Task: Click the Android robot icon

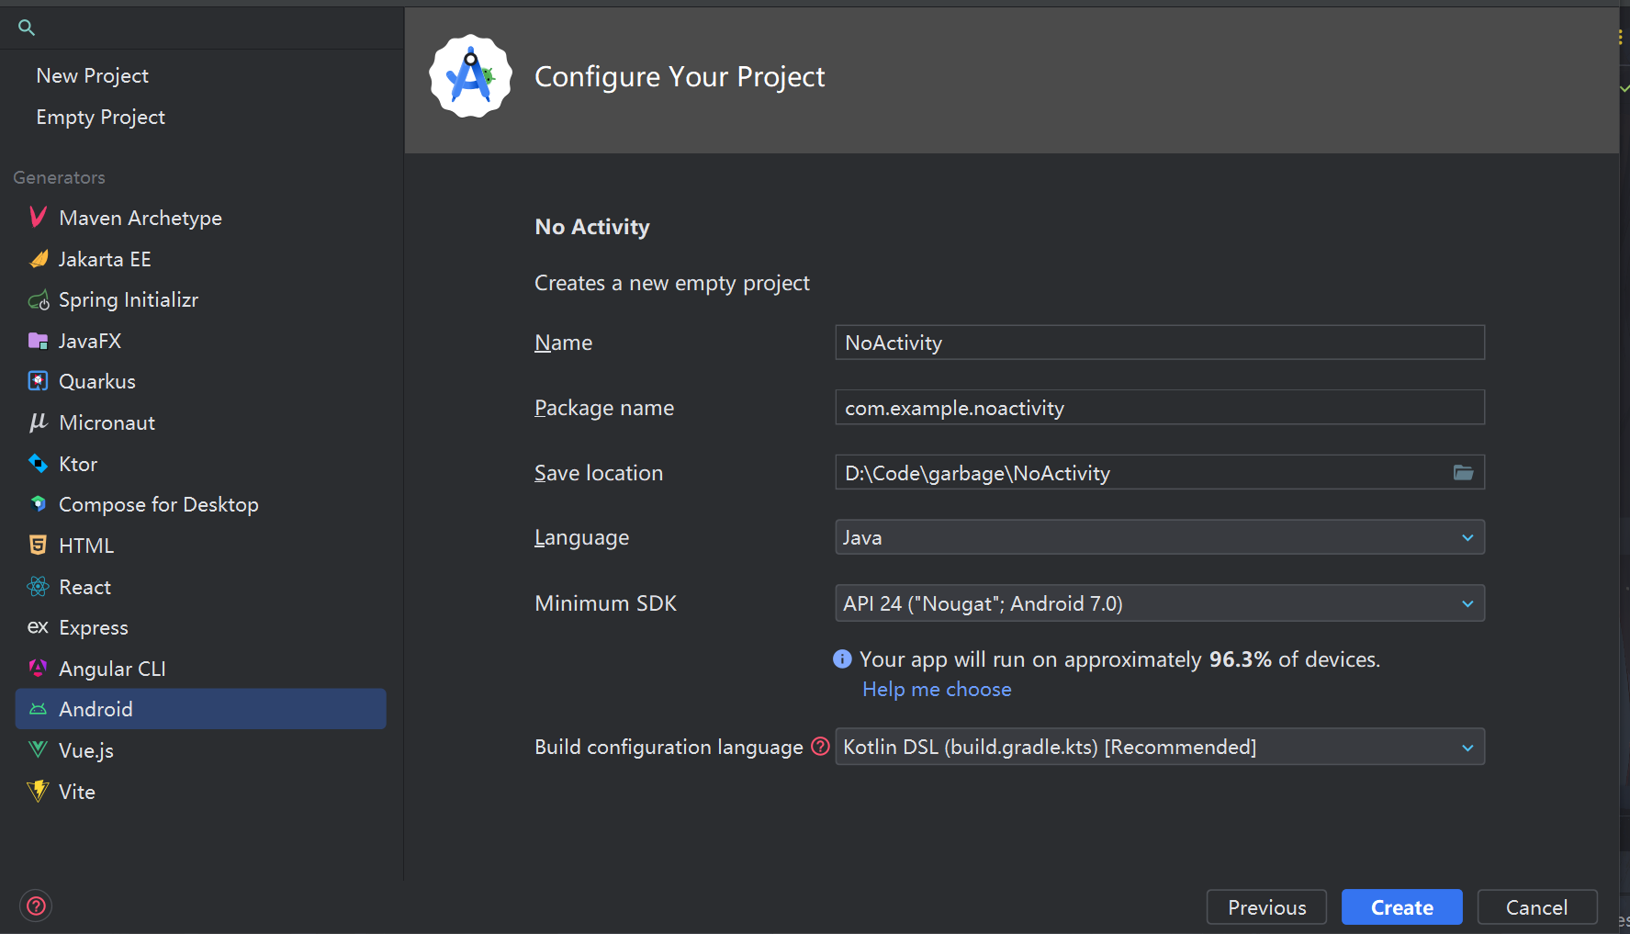Action: coord(38,709)
